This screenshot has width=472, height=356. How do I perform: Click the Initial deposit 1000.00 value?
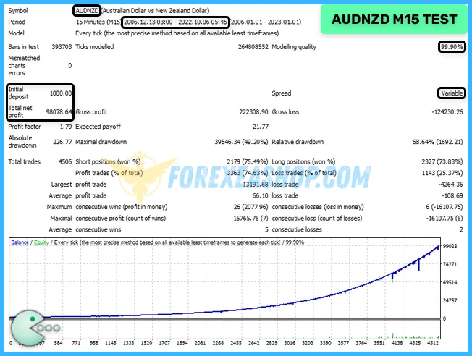coord(59,93)
